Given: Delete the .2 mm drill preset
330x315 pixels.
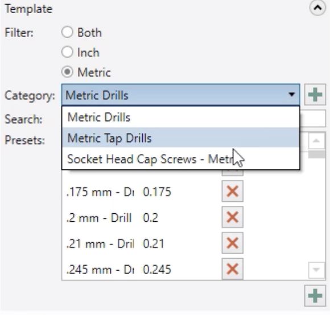Looking at the screenshot, I should click(232, 217).
